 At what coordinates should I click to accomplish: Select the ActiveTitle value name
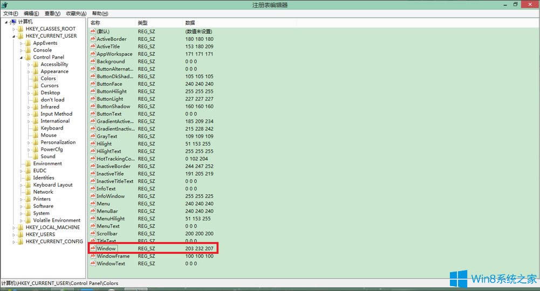pyautogui.click(x=108, y=46)
